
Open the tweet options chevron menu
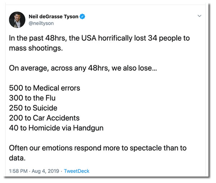(x=200, y=16)
